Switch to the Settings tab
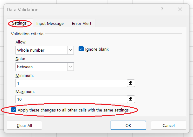 click(19, 23)
